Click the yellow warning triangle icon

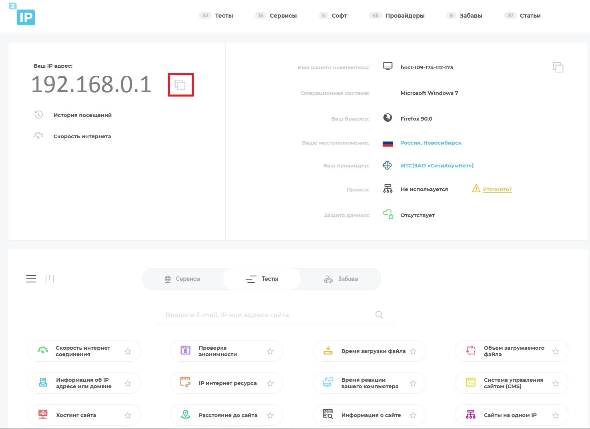pos(476,188)
